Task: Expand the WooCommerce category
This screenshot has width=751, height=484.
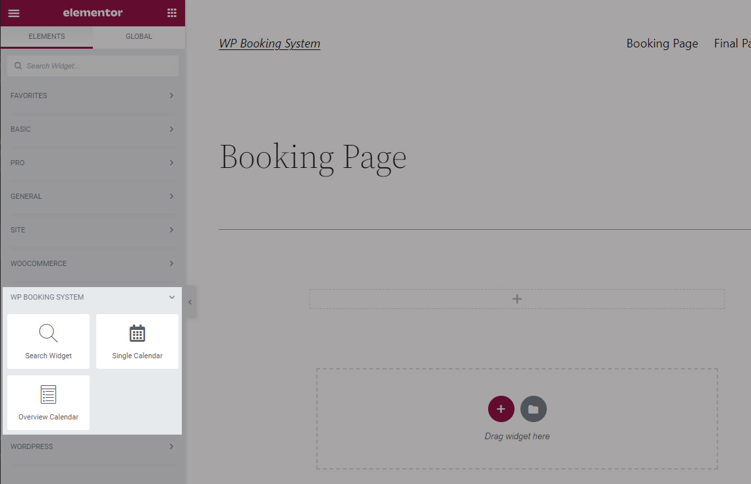Action: click(92, 263)
